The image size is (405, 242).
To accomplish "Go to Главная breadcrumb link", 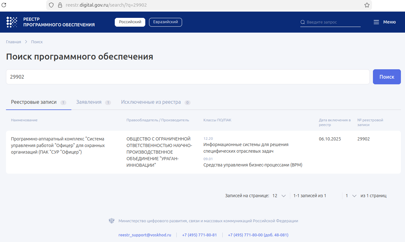I will click(14, 42).
